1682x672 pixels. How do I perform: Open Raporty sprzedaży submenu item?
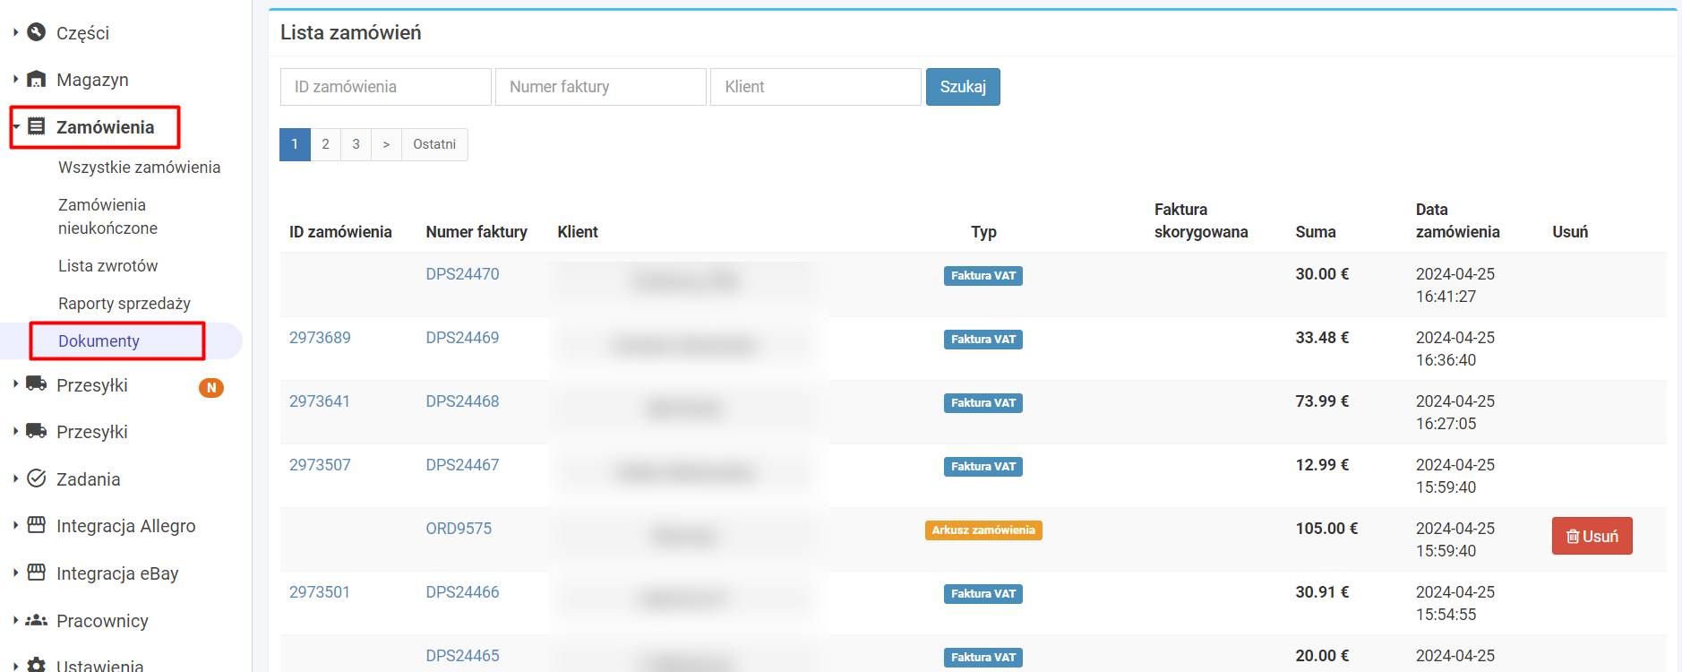click(x=124, y=304)
